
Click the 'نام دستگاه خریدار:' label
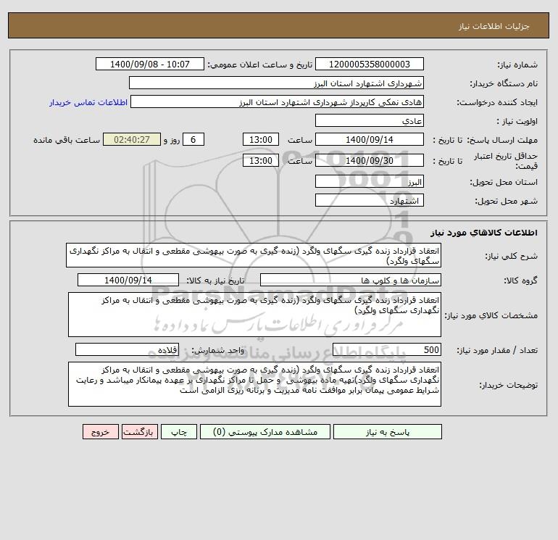(504, 83)
